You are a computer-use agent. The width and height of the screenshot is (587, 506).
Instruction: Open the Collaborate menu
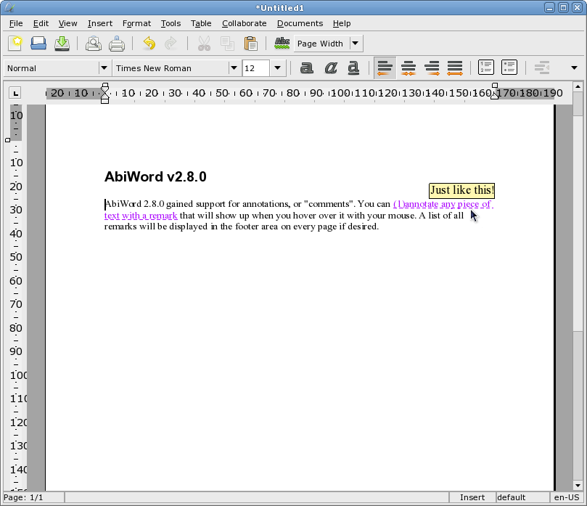coord(244,23)
